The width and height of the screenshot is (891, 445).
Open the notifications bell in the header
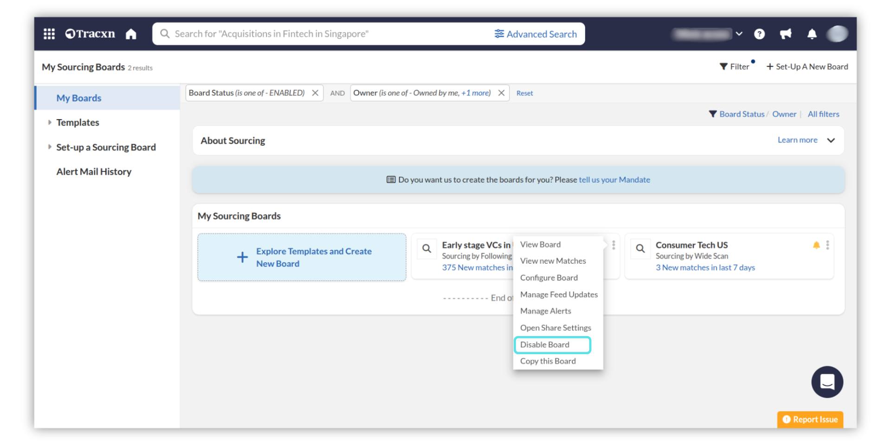pyautogui.click(x=812, y=34)
